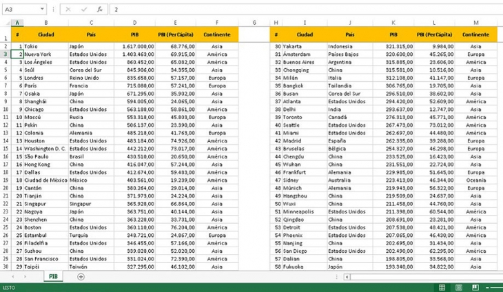Open the Insert Function fx button
This screenshot has width=503, height=292.
click(100, 9)
